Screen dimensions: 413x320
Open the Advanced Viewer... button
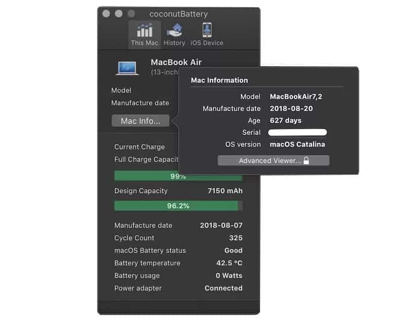click(x=273, y=160)
